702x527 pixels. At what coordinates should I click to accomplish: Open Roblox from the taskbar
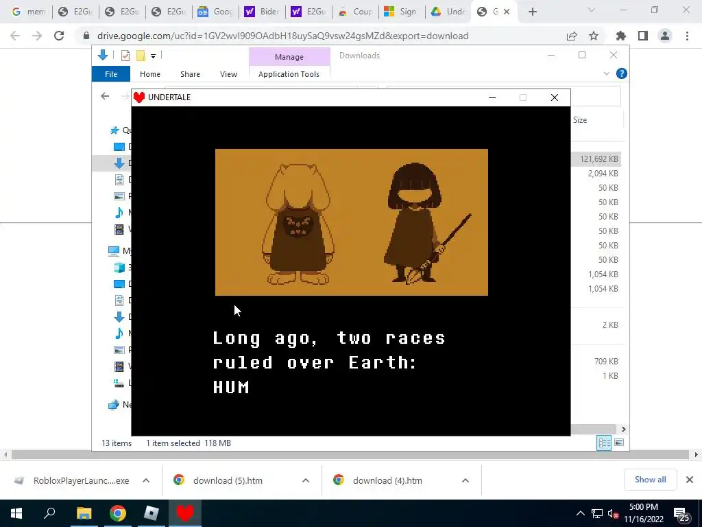tap(152, 513)
